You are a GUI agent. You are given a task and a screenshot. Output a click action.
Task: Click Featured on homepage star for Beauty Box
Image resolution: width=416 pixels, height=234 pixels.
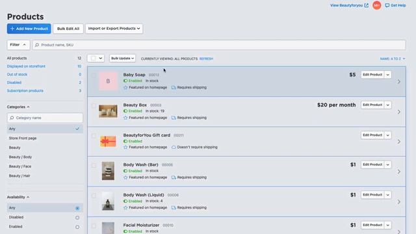click(x=125, y=118)
